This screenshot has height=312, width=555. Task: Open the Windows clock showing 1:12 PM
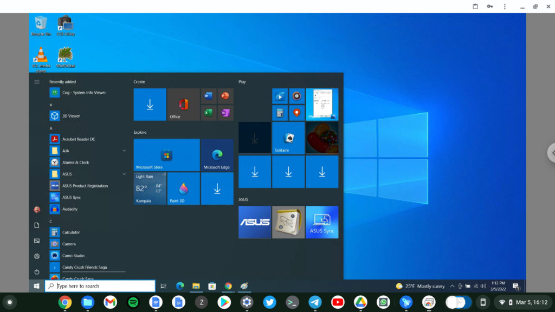tap(498, 286)
